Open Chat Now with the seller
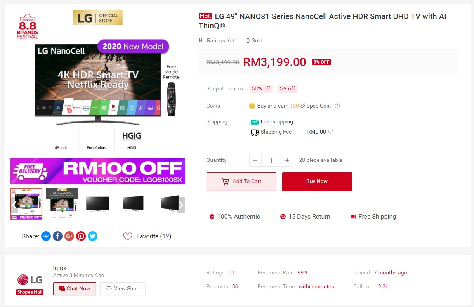The image size is (474, 307). coord(75,289)
